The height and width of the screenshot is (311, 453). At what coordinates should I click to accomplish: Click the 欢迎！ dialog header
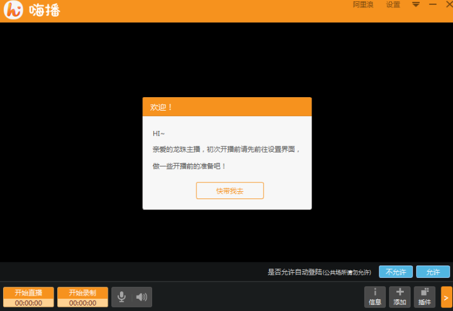[x=227, y=107]
